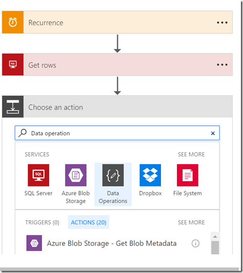The image size is (243, 273).
Task: Click SEE MORE in Services section
Action: click(x=191, y=154)
